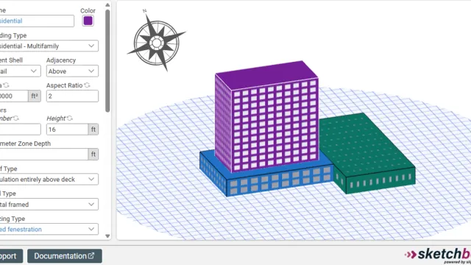Click the Aspect Ratio refresh icon
The image size is (471, 265).
coord(87,85)
